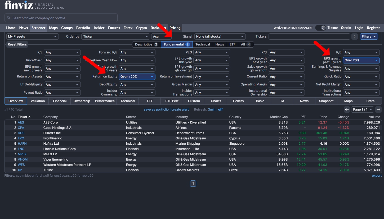
Task: Open My Presets dropdown
Action: click(32, 36)
